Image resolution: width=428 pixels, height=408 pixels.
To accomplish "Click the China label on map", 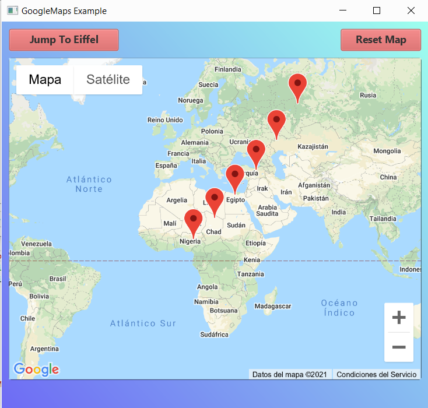I will (388, 177).
